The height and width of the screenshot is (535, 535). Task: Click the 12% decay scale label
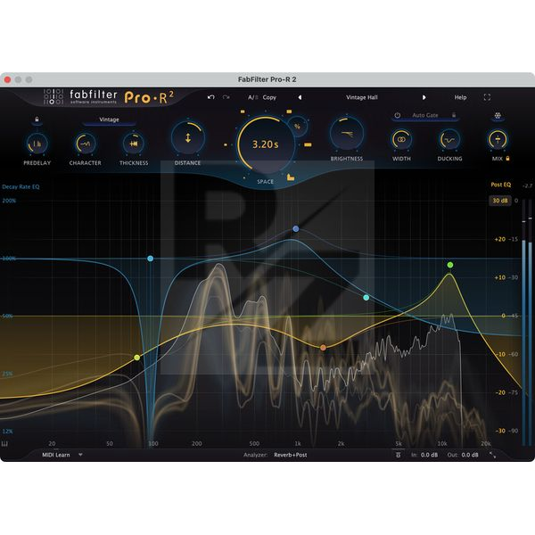tap(7, 432)
